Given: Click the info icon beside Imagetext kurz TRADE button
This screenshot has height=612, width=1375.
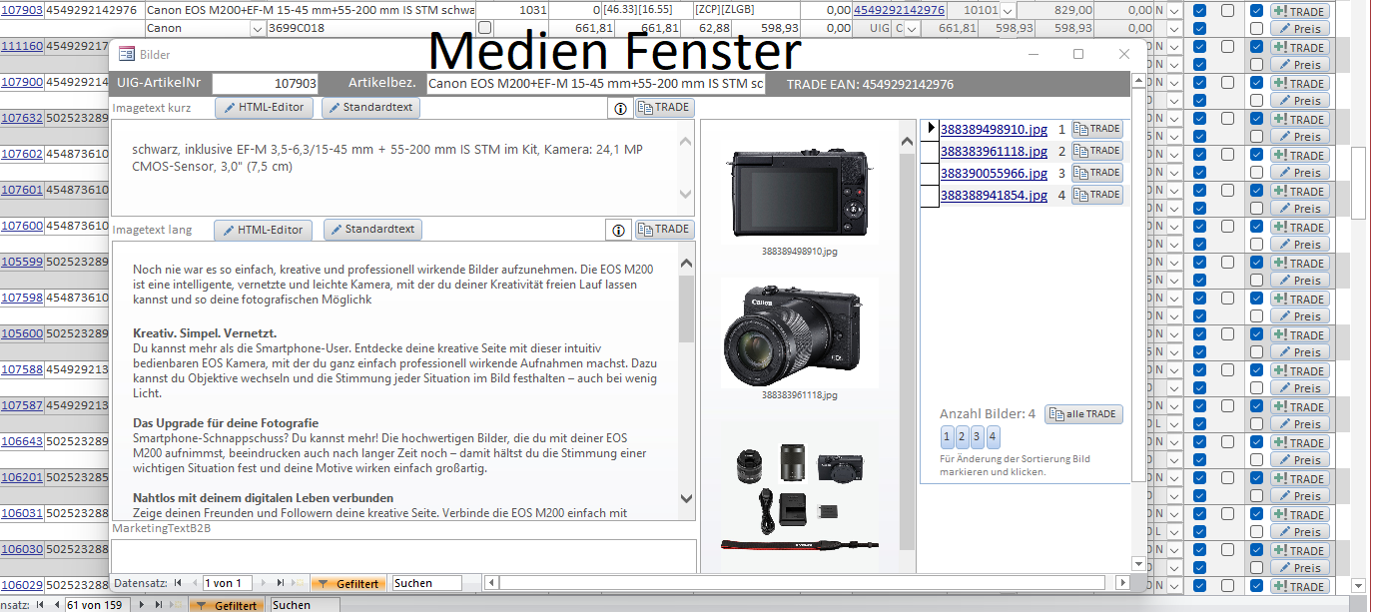Looking at the screenshot, I should pos(619,108).
